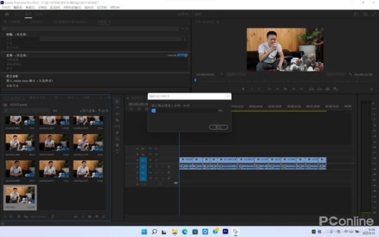This screenshot has width=379, height=237.
Task: Open the Edge browser from the taskbar
Action: coord(184,230)
